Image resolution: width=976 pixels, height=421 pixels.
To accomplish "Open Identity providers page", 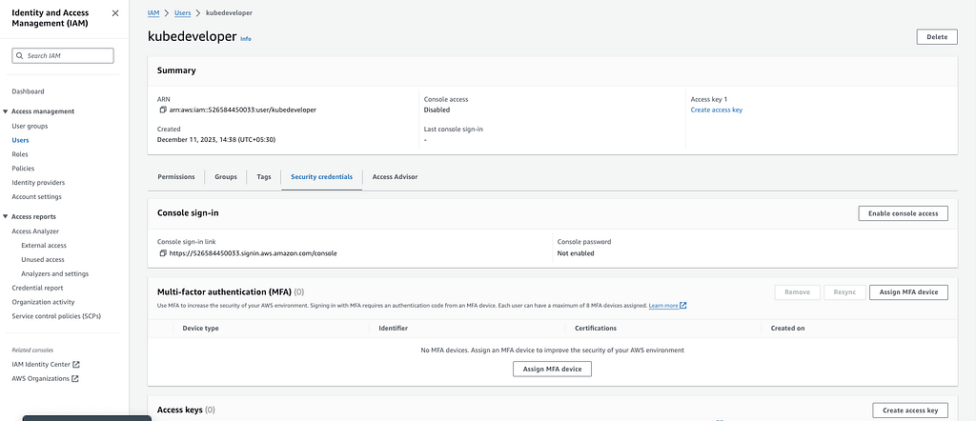I will [38, 183].
